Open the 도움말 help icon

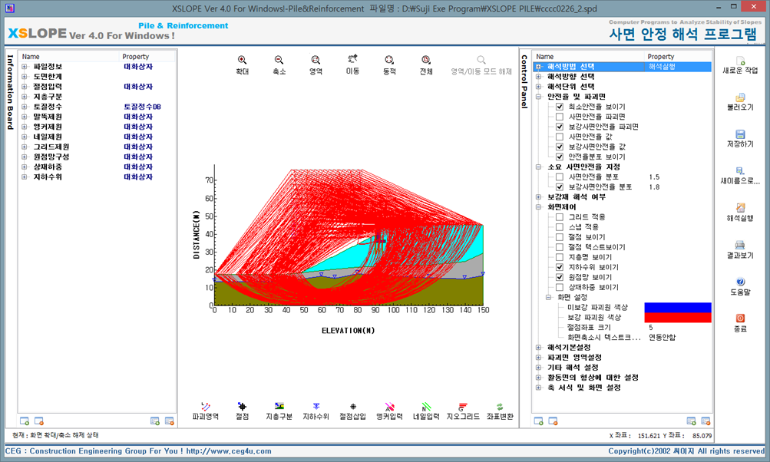tap(740, 282)
